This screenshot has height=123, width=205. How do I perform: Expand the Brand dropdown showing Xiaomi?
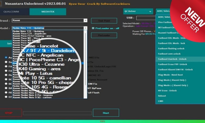click(x=85, y=20)
